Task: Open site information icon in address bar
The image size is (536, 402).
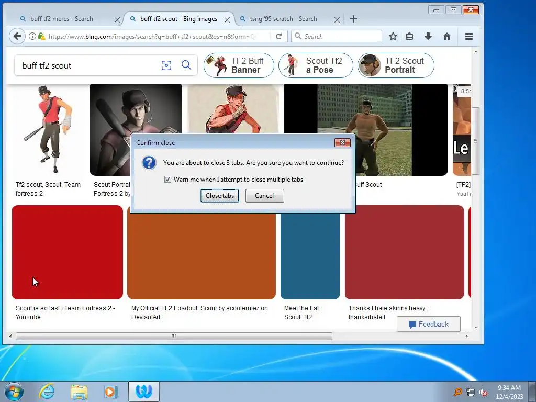Action: click(32, 36)
